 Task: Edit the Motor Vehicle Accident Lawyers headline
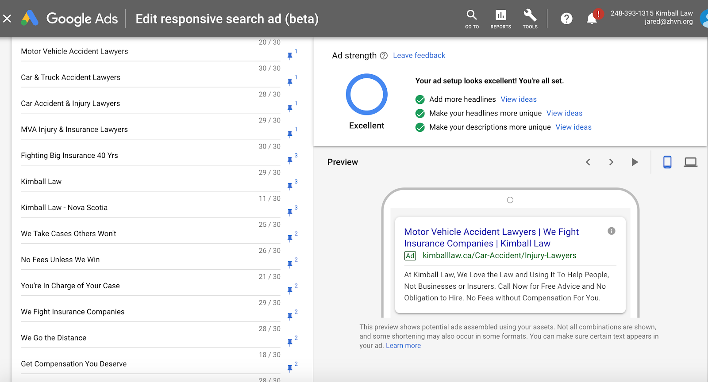(150, 51)
